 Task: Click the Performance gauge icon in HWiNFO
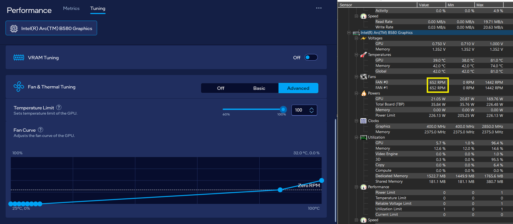[x=364, y=187]
